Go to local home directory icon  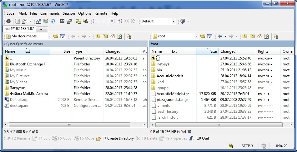113,36
